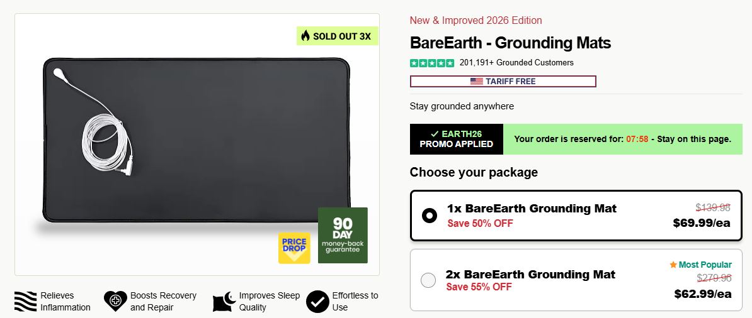752x318 pixels.
Task: Click the green five-star rating icons
Action: click(x=432, y=63)
